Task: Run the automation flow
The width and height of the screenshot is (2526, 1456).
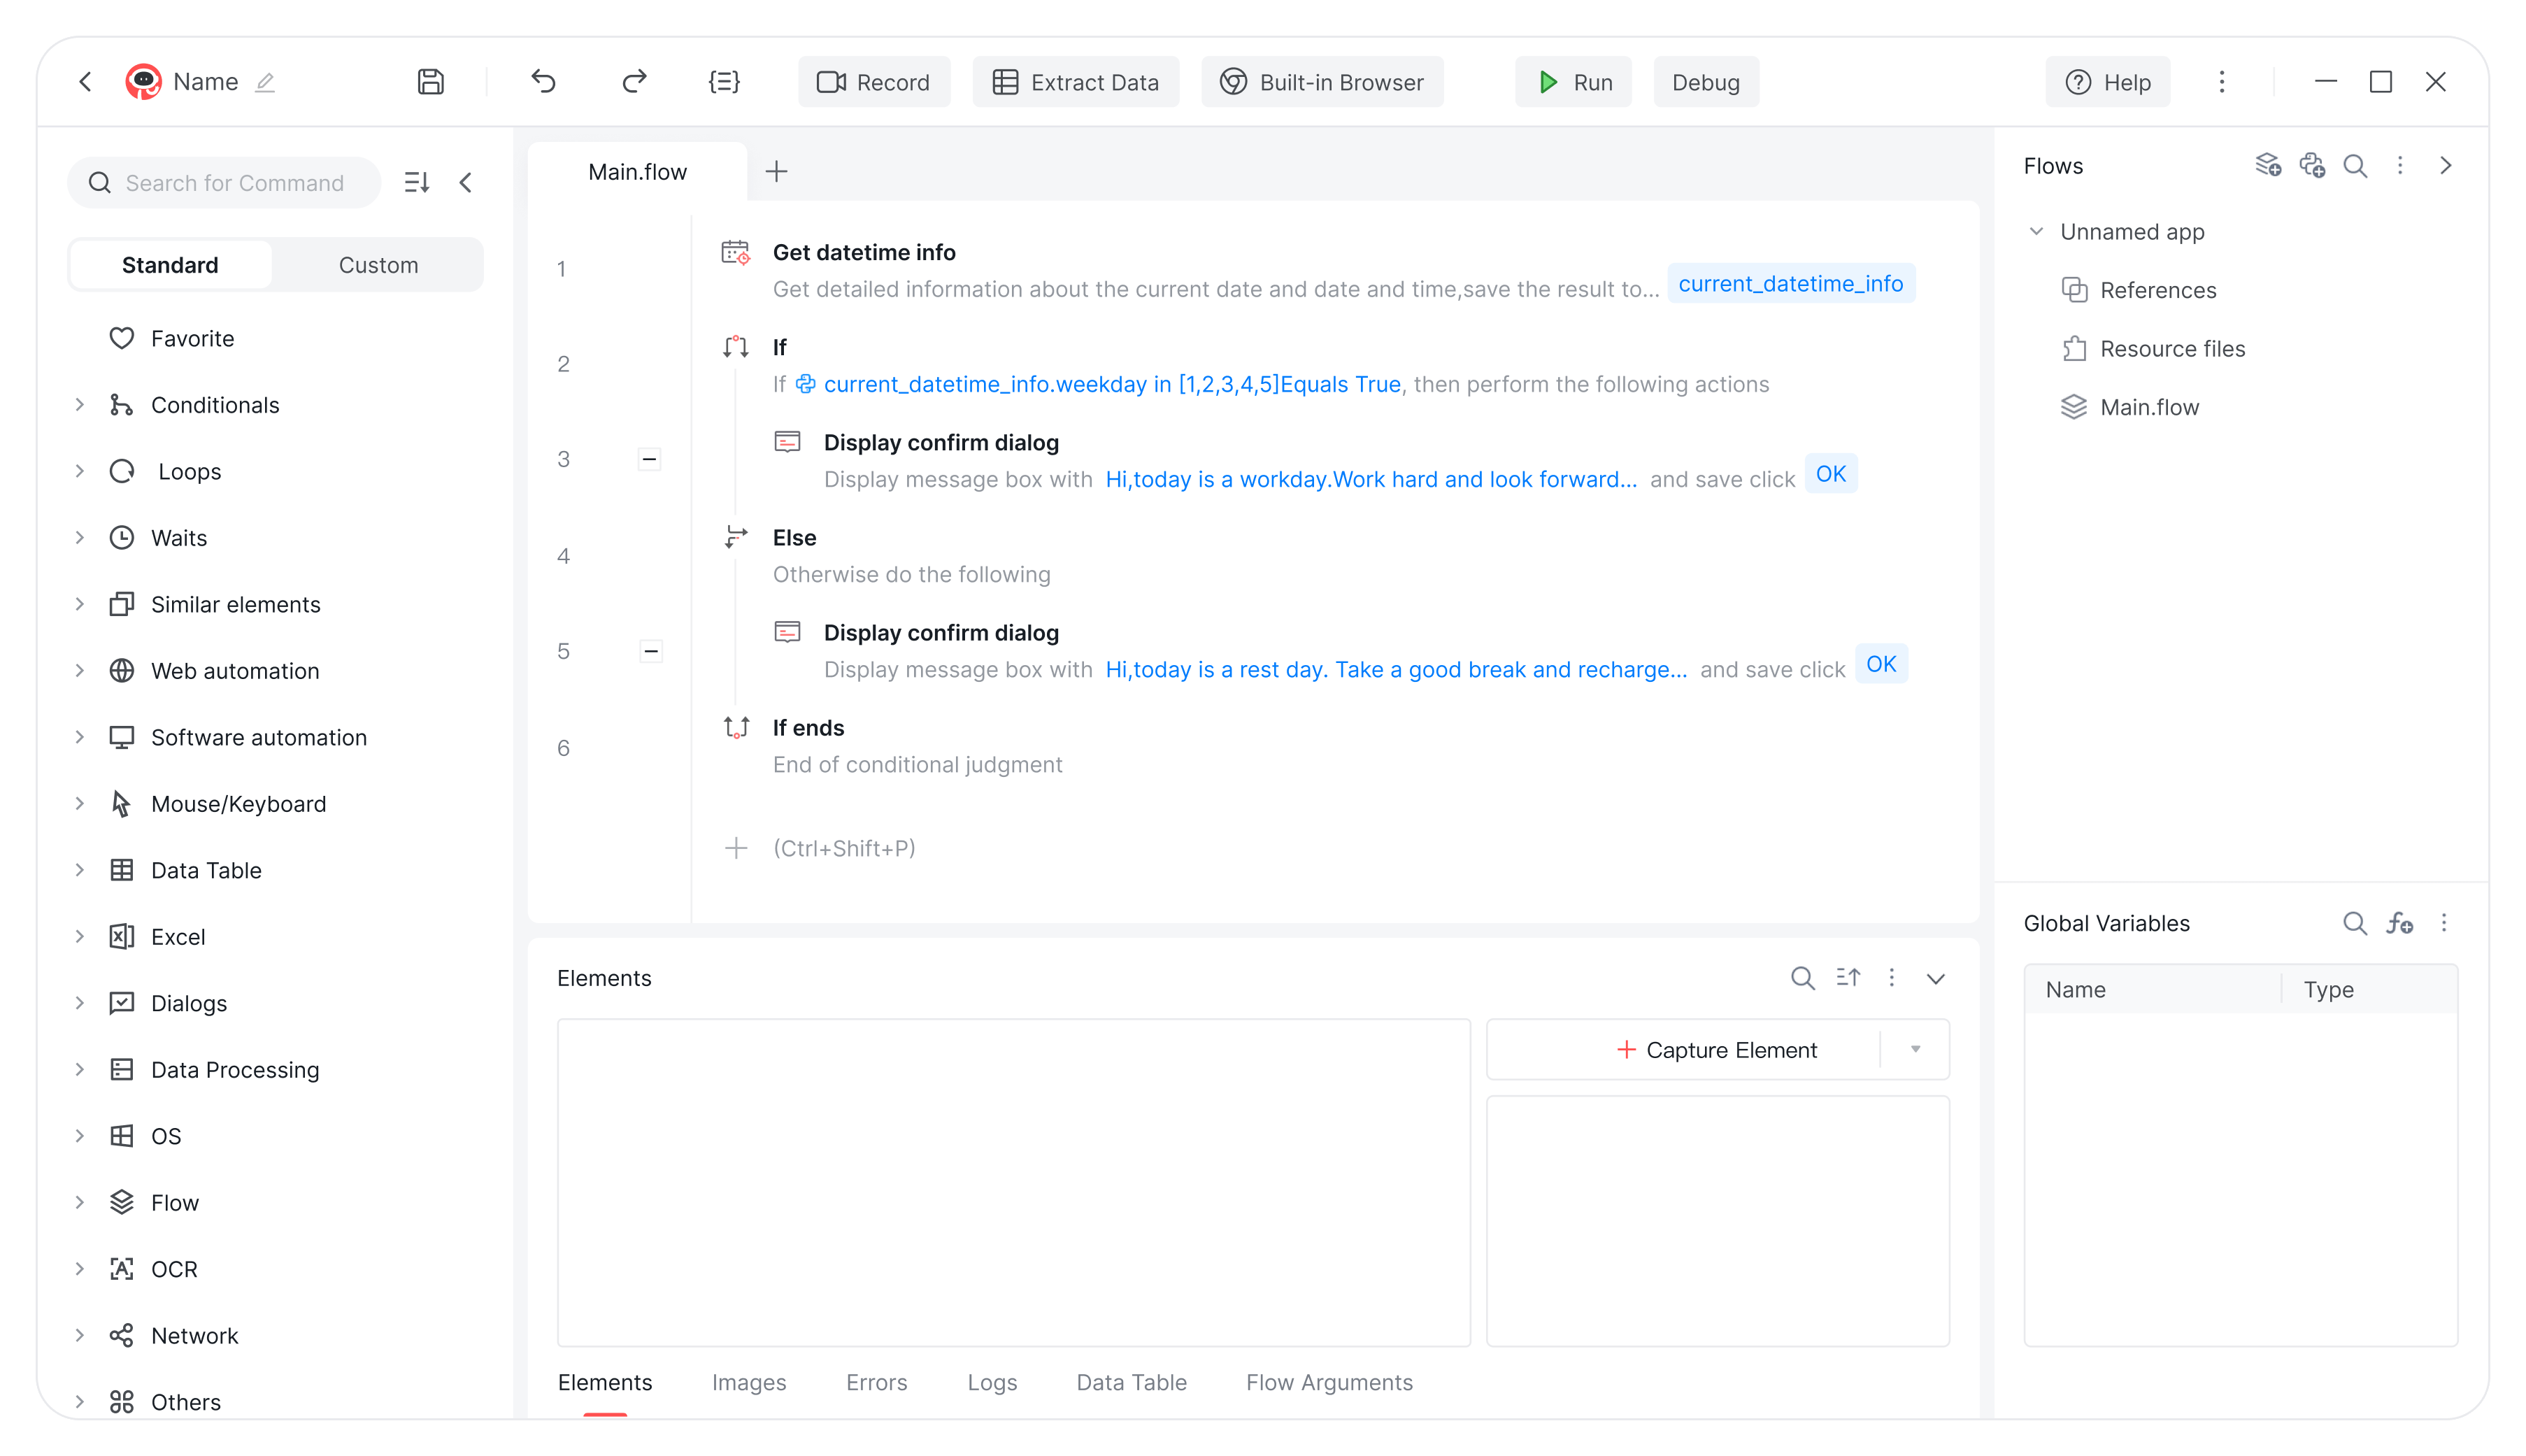Action: [x=1573, y=82]
